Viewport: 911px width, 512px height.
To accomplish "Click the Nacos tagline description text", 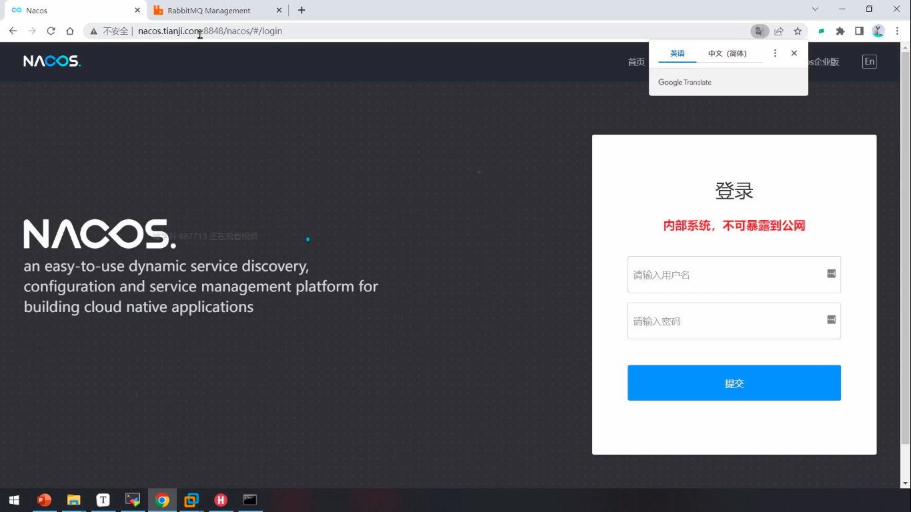I will pyautogui.click(x=201, y=287).
